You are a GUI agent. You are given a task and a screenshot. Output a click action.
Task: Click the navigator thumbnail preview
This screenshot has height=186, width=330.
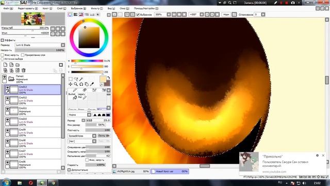point(33,19)
